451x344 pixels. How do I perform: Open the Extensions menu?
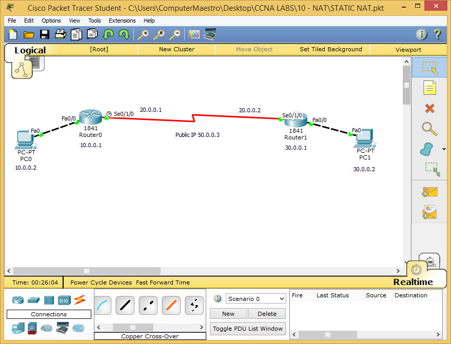[x=122, y=21]
